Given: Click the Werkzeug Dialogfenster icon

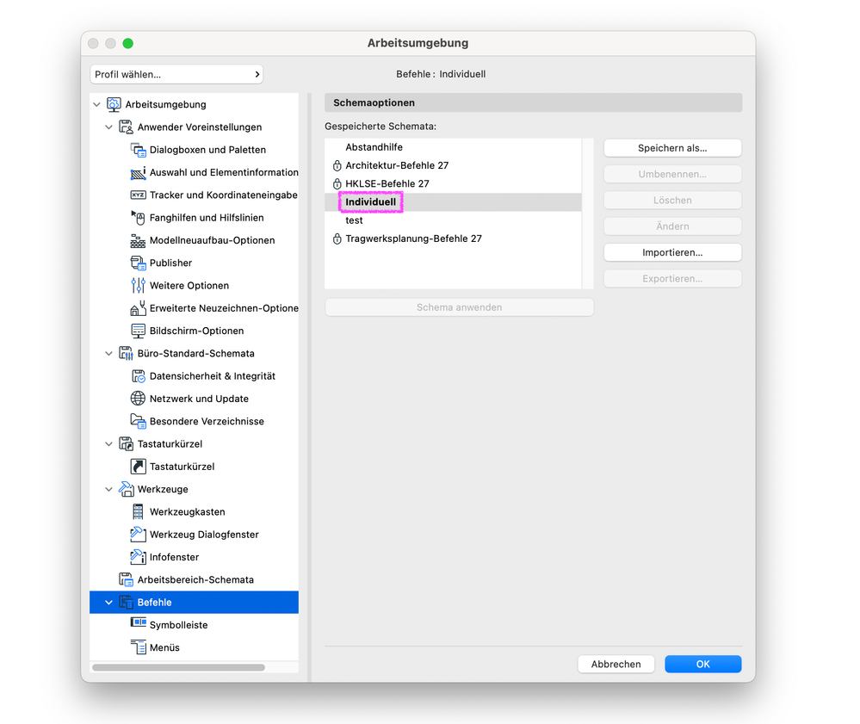Looking at the screenshot, I should 139,535.
